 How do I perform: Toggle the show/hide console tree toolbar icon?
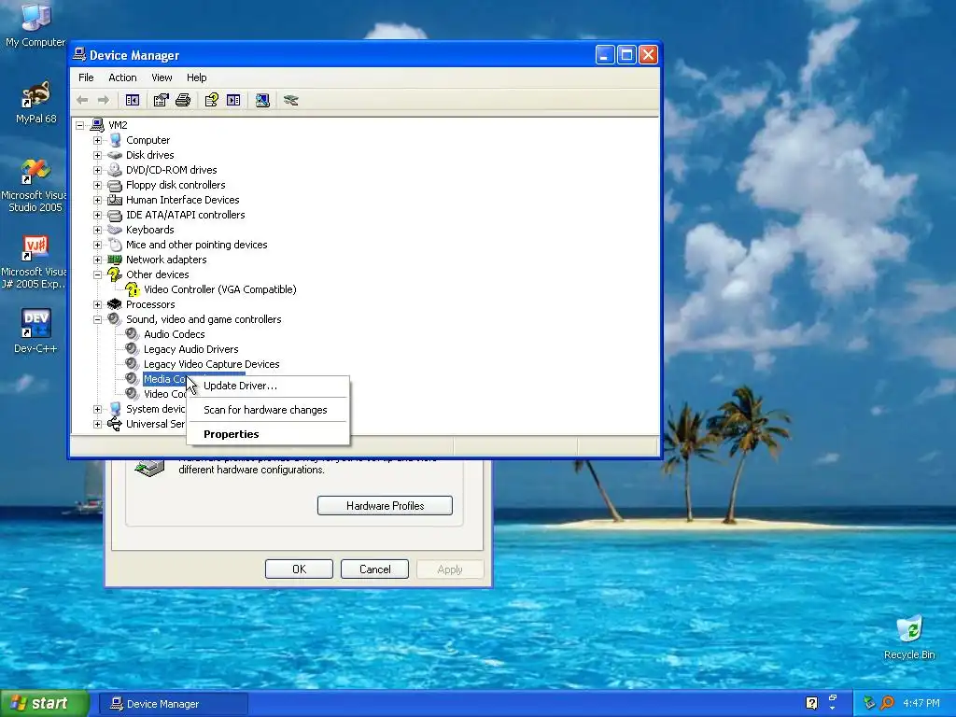click(x=133, y=100)
